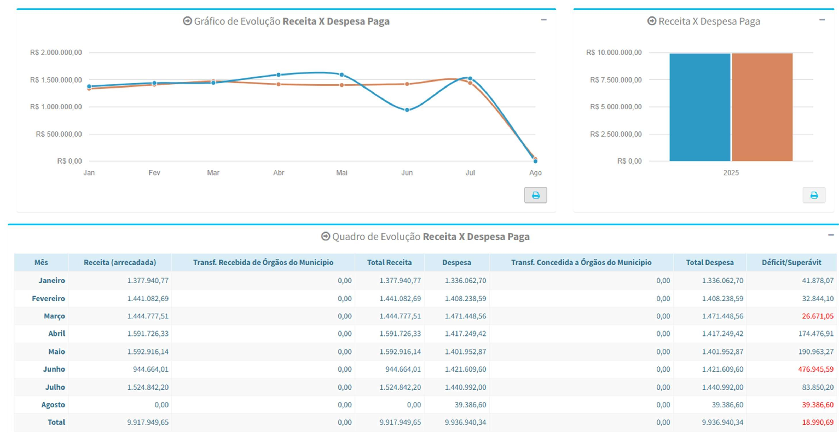The image size is (839, 435).
Task: Click the Total Receita column header
Action: point(389,262)
